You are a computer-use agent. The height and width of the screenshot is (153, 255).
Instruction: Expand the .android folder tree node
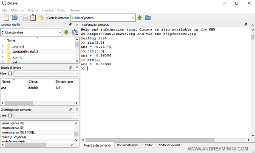tap(3, 46)
